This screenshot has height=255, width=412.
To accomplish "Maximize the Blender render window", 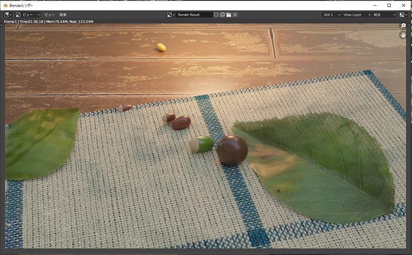I will point(389,5).
